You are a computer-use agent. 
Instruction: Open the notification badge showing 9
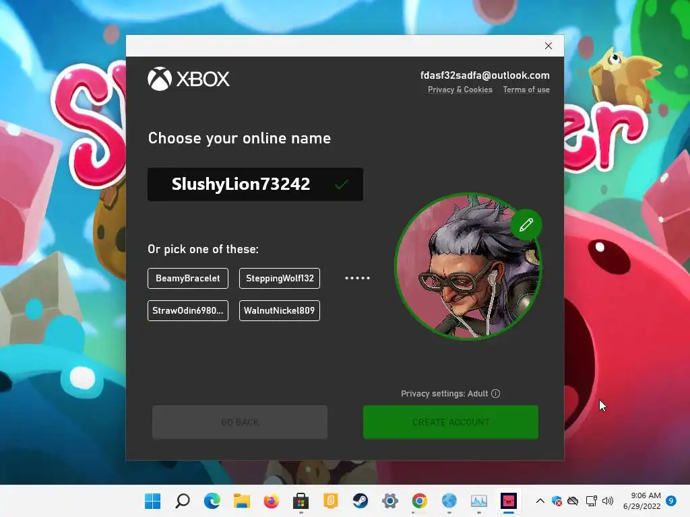[x=671, y=501]
